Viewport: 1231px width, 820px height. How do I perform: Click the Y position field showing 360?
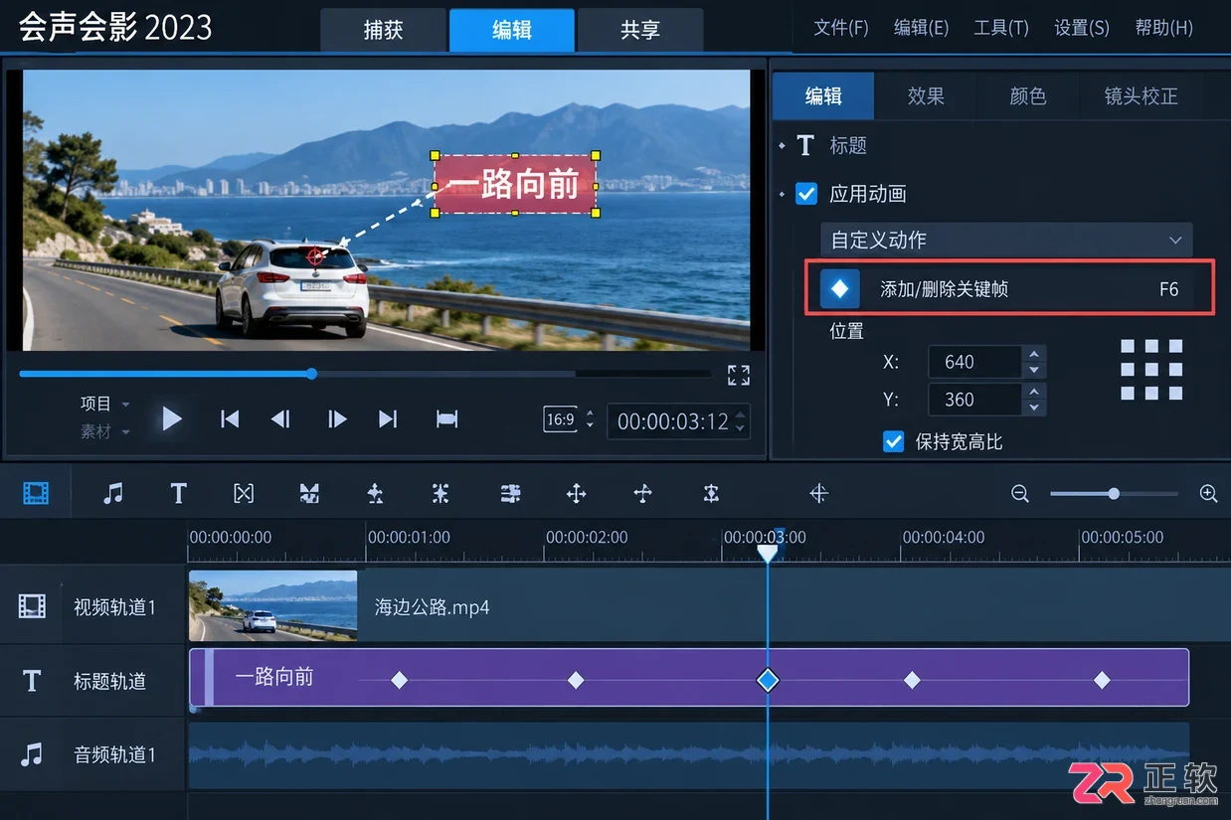[974, 400]
